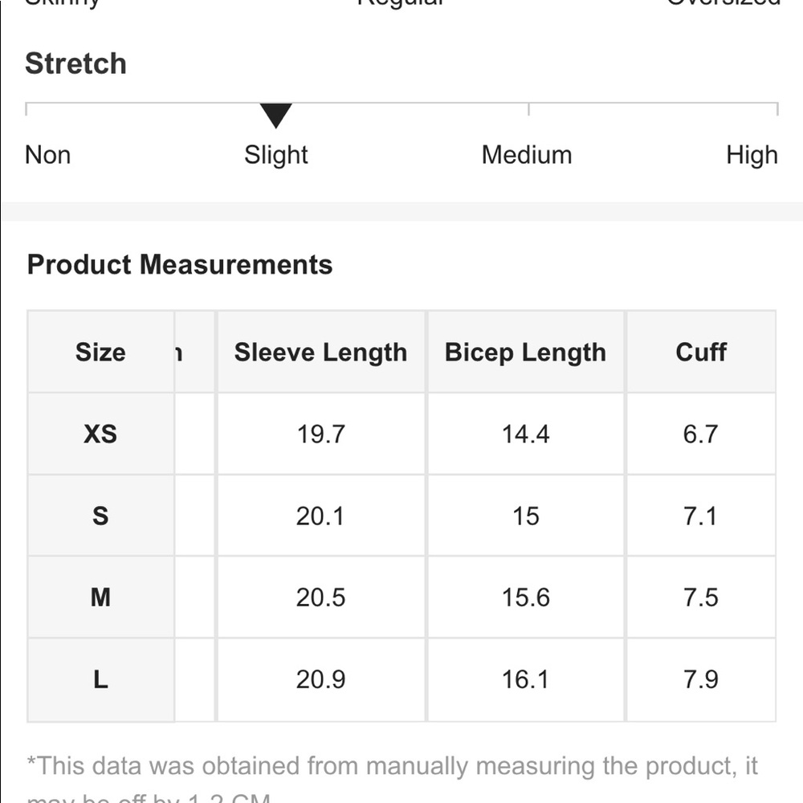Image resolution: width=803 pixels, height=803 pixels.
Task: Select the XS size row
Action: (x=401, y=434)
